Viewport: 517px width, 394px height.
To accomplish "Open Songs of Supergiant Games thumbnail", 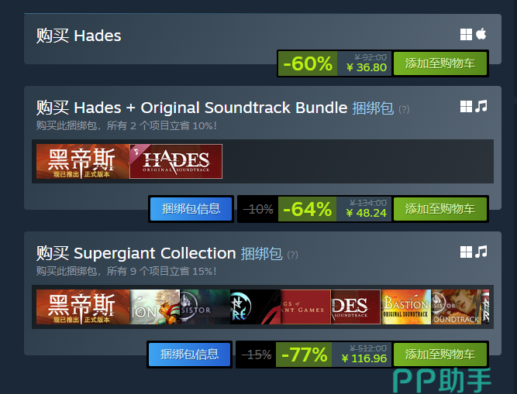I will coord(305,307).
